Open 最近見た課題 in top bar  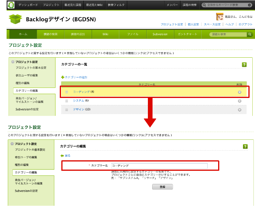(x=73, y=5)
